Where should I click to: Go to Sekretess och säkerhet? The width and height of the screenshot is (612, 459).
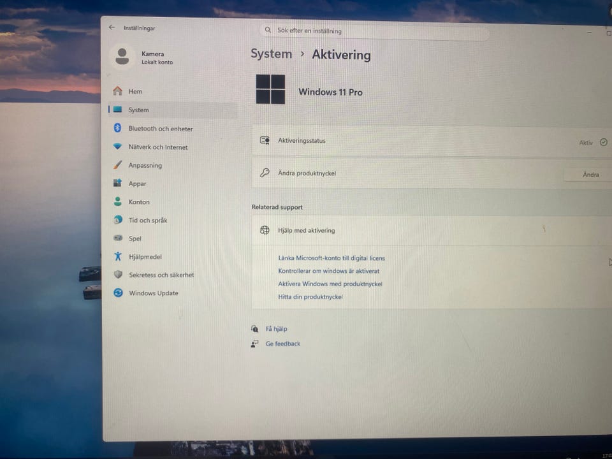click(x=173, y=275)
